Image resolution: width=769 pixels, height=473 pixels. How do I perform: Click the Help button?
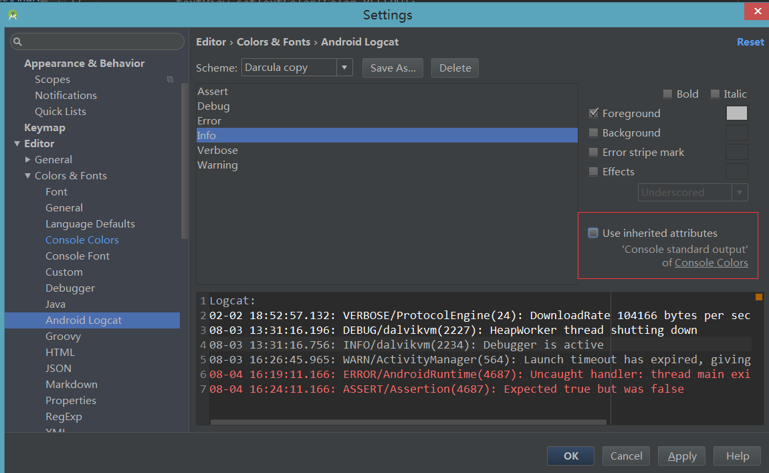coord(737,456)
